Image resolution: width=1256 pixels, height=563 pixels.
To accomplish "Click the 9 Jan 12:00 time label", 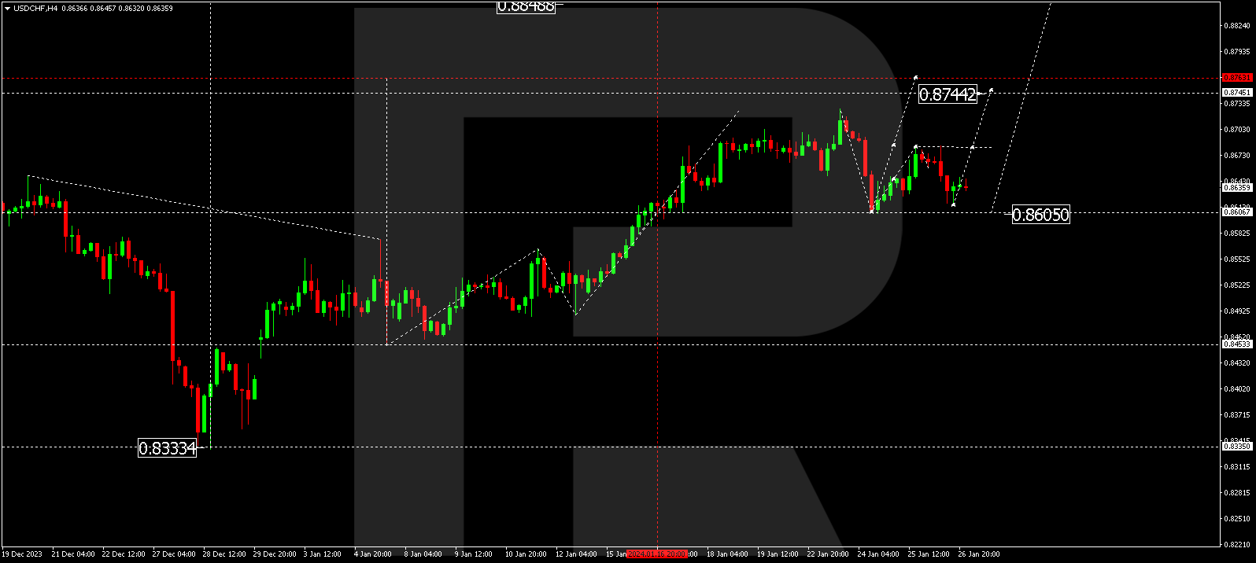I will point(474,554).
